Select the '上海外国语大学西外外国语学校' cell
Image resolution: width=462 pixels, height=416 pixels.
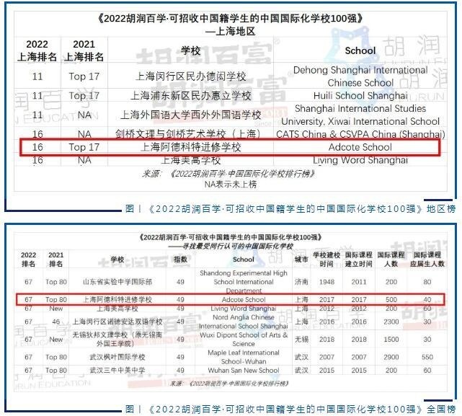[x=190, y=115]
